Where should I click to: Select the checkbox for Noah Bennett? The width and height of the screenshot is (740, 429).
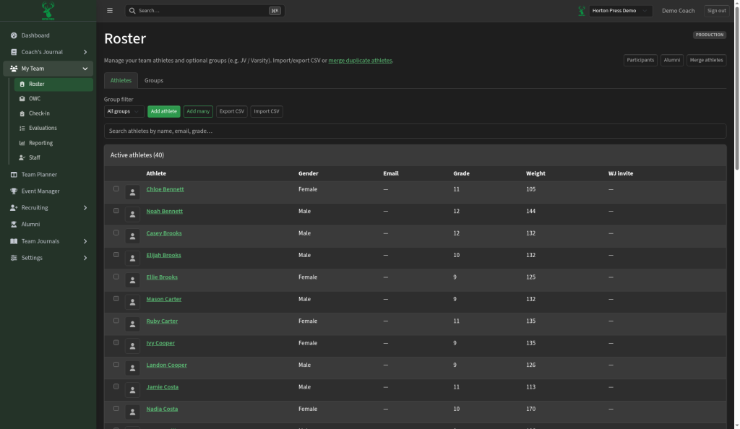tap(116, 211)
